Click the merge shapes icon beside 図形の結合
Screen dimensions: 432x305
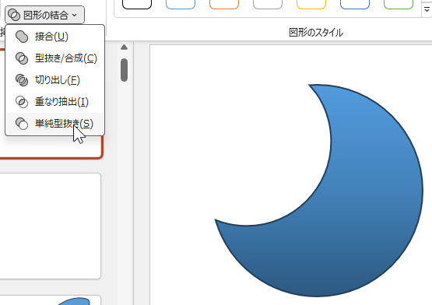click(x=14, y=15)
